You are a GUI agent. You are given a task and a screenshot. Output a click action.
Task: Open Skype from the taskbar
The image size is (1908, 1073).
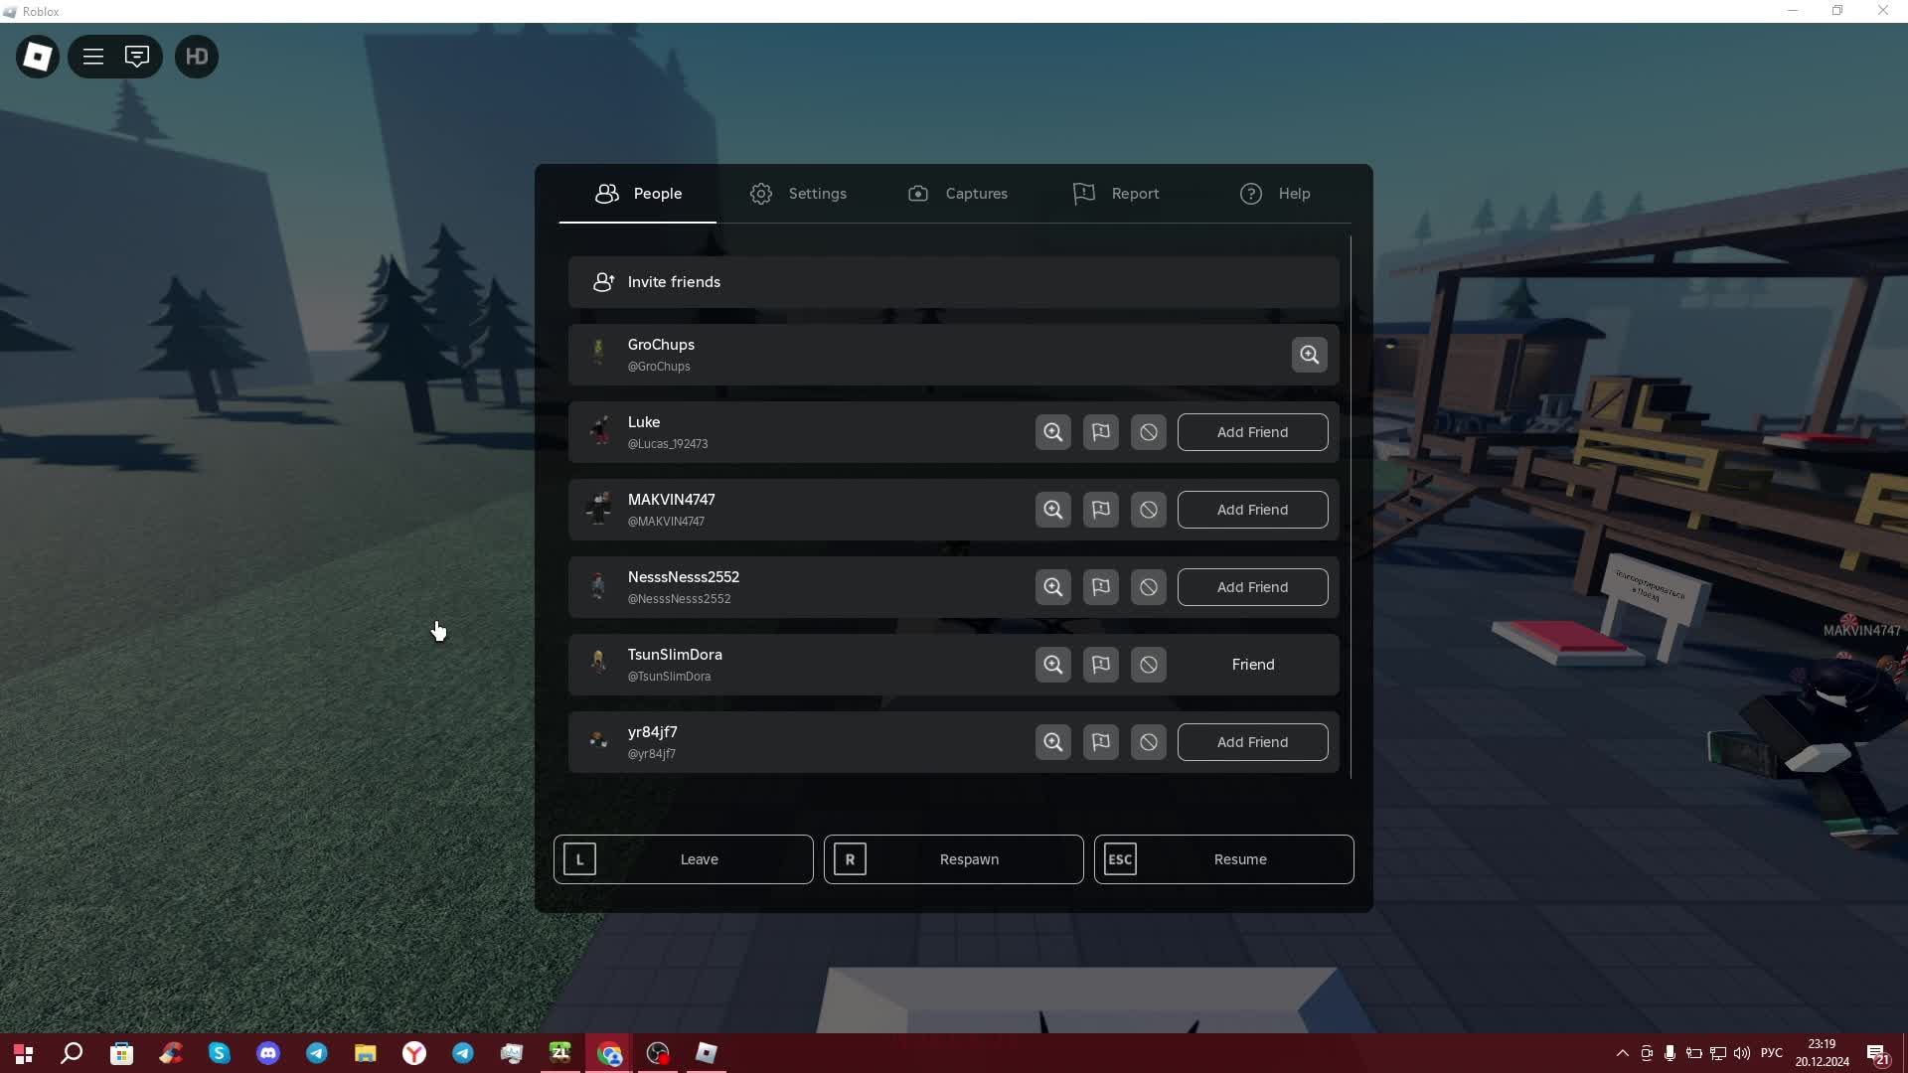pyautogui.click(x=220, y=1053)
